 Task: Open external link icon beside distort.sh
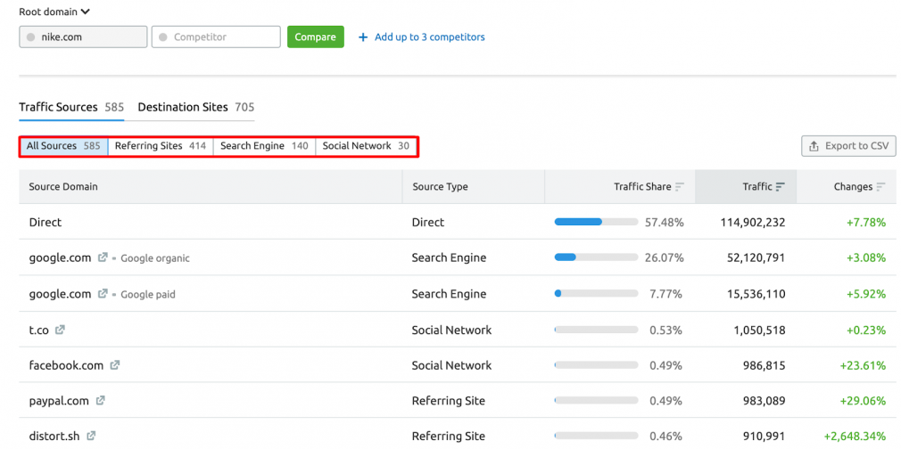tap(91, 436)
